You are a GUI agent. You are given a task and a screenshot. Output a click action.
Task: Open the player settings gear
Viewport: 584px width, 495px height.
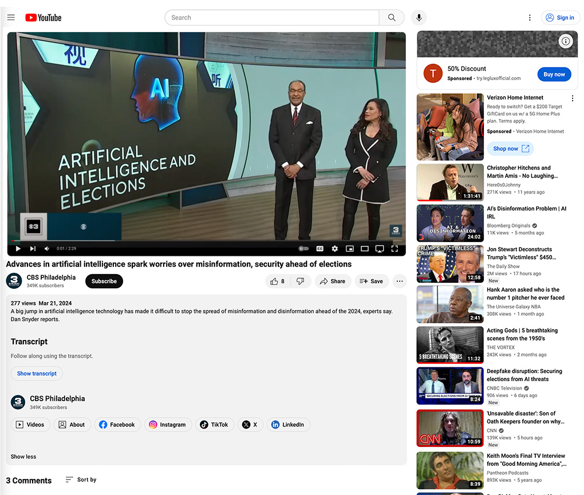coord(334,248)
